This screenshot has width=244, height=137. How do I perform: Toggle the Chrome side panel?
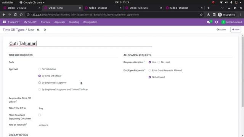214,14
